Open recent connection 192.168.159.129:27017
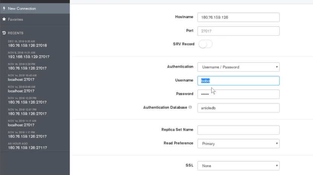 click(29, 57)
